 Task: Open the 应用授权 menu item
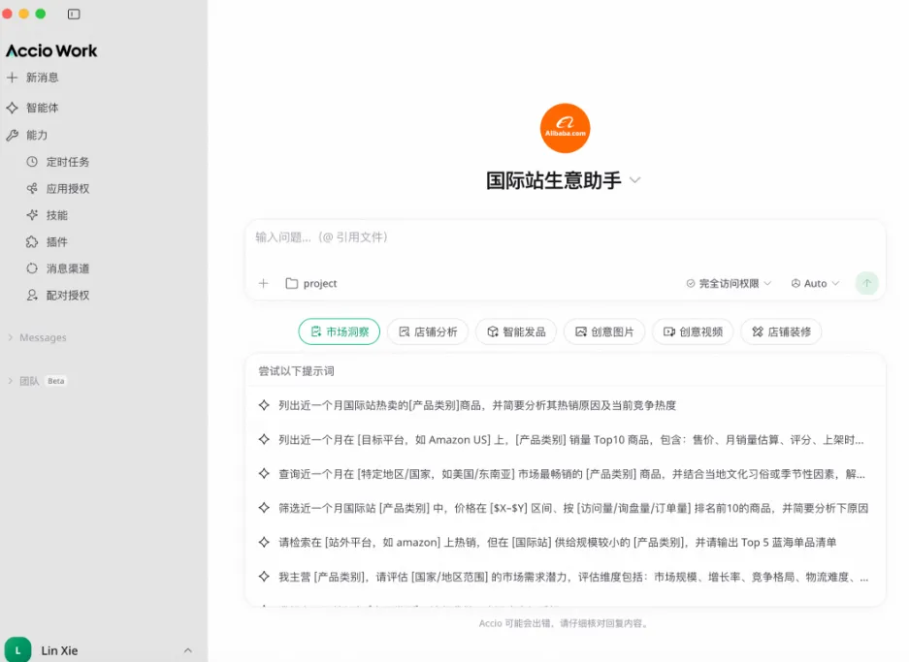pyautogui.click(x=68, y=188)
